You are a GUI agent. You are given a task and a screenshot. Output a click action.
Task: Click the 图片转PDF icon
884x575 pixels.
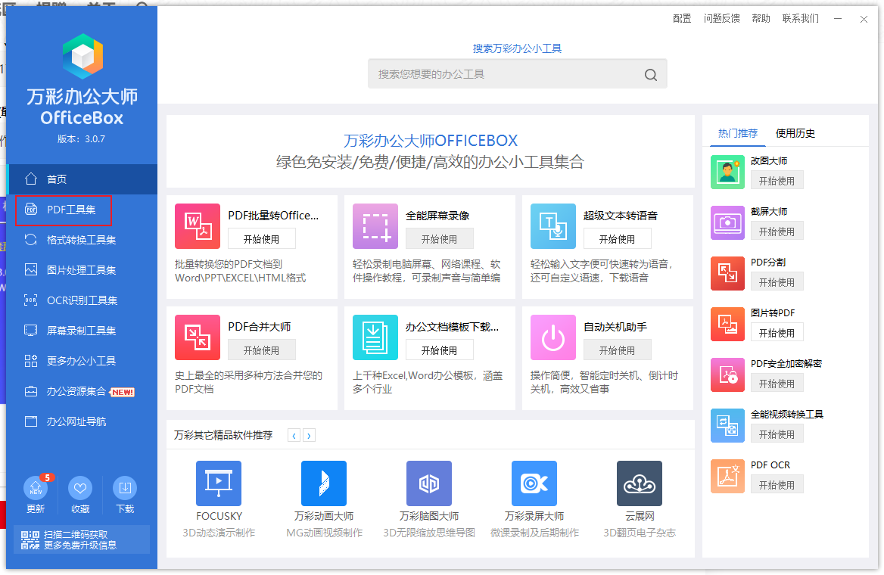pyautogui.click(x=727, y=324)
